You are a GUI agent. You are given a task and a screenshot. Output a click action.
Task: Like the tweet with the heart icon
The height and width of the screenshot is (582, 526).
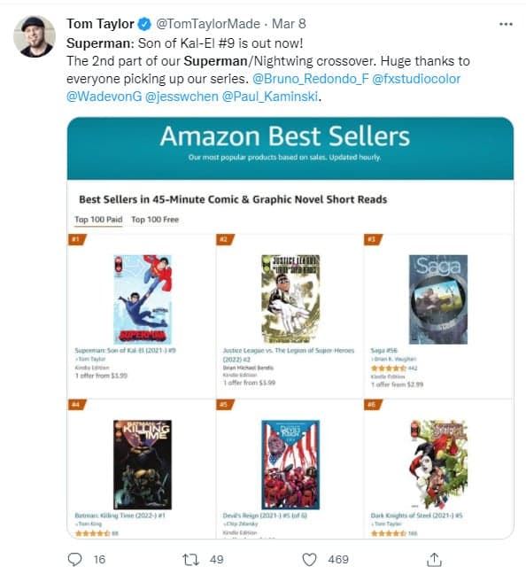point(309,559)
